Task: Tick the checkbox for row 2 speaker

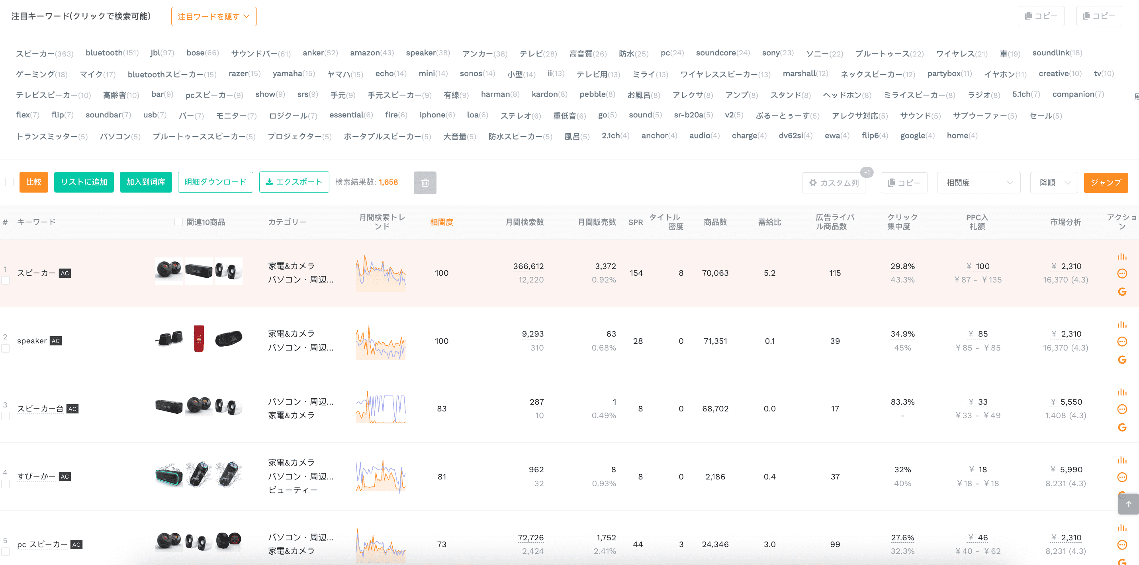Action: tap(5, 348)
